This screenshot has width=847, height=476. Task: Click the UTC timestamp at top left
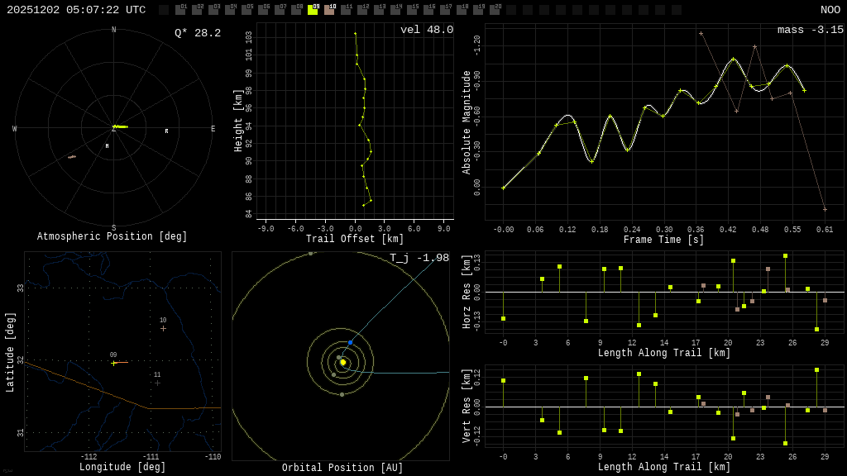pos(76,10)
